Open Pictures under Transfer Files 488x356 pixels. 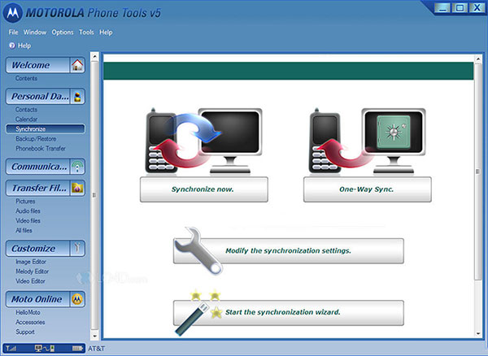25,201
